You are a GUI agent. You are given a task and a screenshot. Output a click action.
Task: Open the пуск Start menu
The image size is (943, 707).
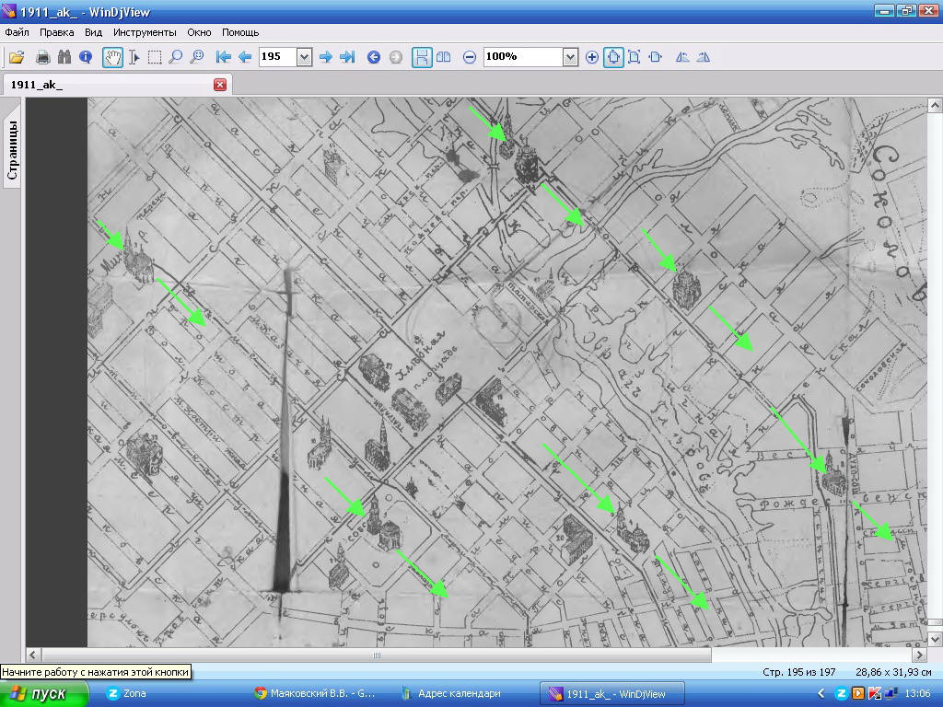44,694
